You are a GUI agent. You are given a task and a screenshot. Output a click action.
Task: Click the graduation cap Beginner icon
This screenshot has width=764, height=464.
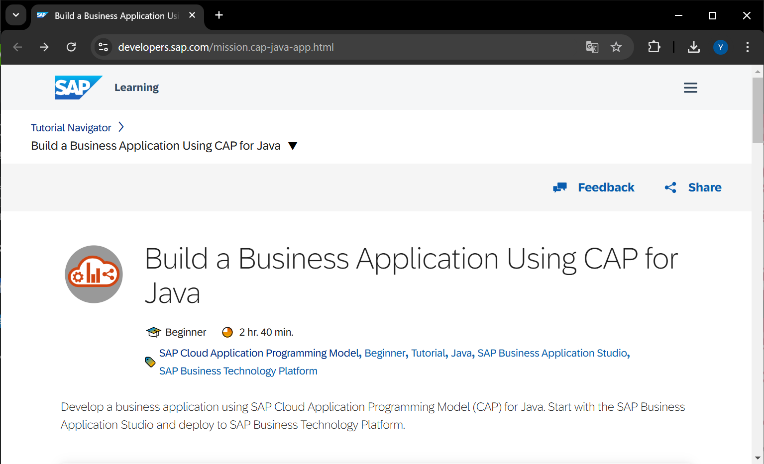tap(153, 332)
